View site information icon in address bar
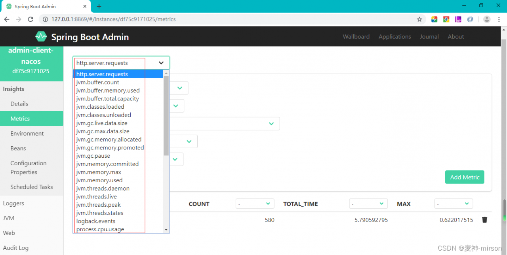 point(45,19)
